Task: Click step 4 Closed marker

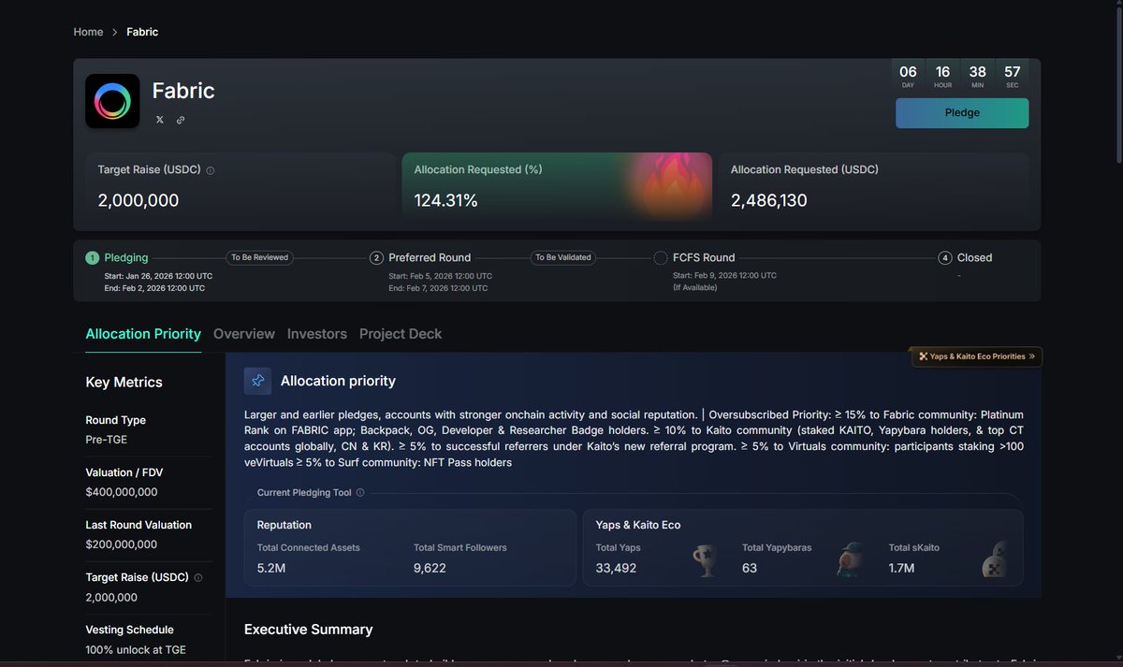Action: (945, 257)
